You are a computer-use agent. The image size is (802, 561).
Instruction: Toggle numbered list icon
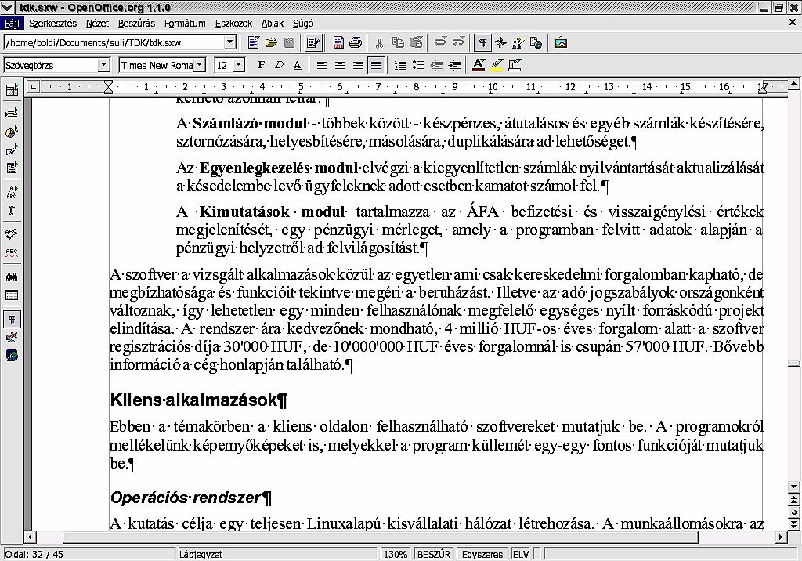click(x=400, y=65)
